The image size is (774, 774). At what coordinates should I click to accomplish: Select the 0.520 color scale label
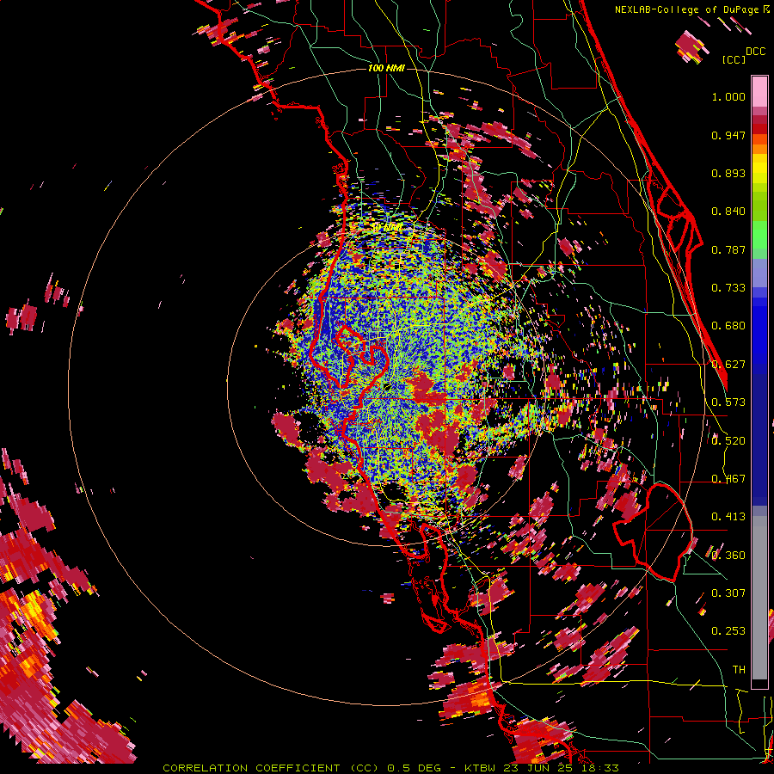728,441
